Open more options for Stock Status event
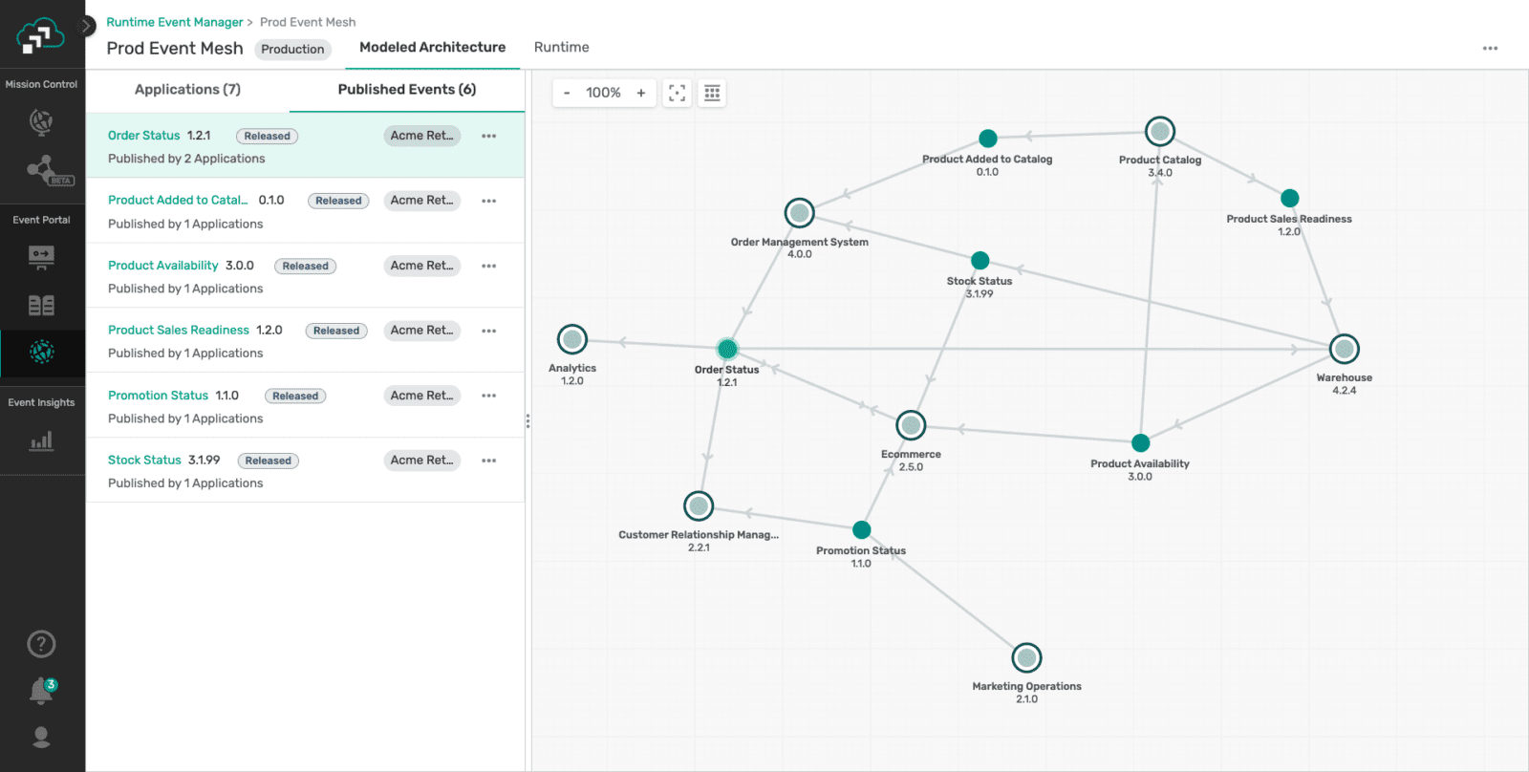This screenshot has height=772, width=1529. pyautogui.click(x=488, y=461)
